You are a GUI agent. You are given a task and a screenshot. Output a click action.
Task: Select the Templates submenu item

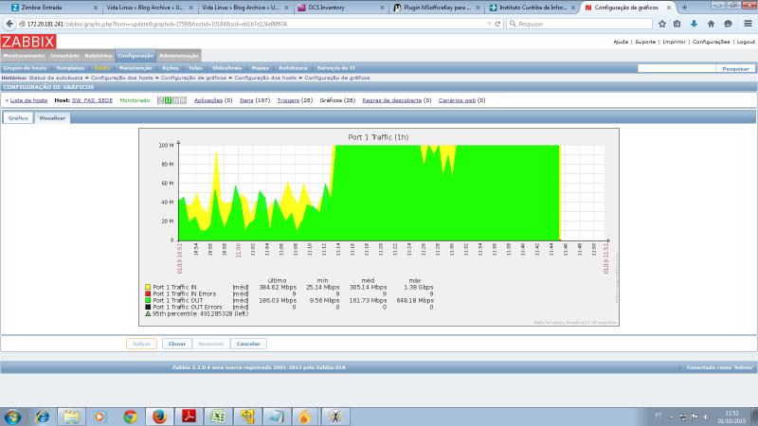pyautogui.click(x=70, y=68)
